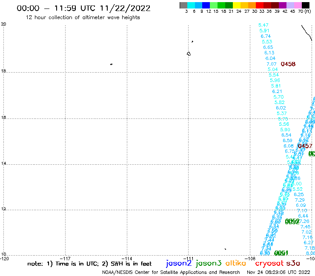Viewport: 315px width, 276px height.
Task: Click the '70 (ft)' legend label
Action: (304, 11)
